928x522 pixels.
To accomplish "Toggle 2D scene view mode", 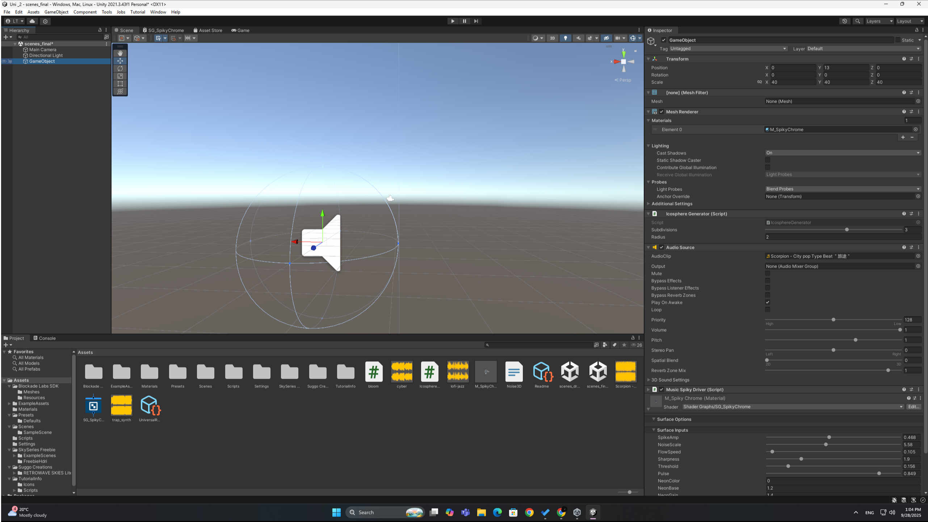I will point(552,38).
